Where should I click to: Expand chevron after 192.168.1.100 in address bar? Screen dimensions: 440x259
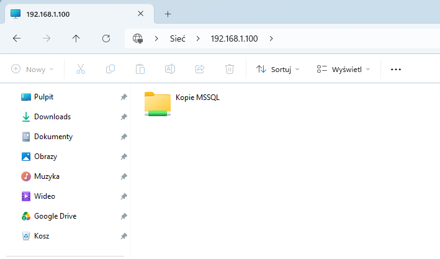click(x=271, y=39)
